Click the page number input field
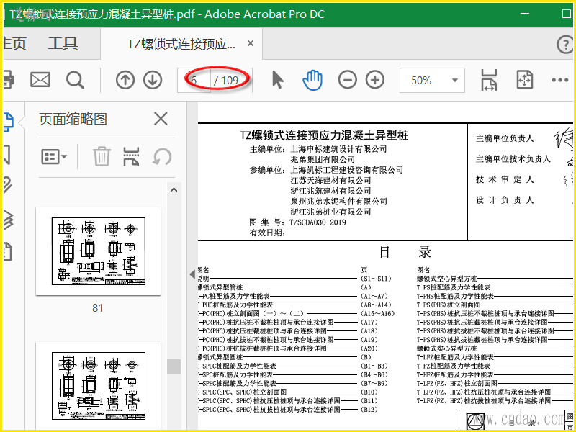 [194, 80]
